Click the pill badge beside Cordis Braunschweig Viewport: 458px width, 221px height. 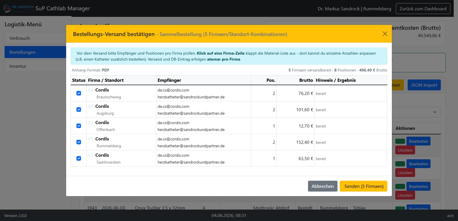pos(90,90)
